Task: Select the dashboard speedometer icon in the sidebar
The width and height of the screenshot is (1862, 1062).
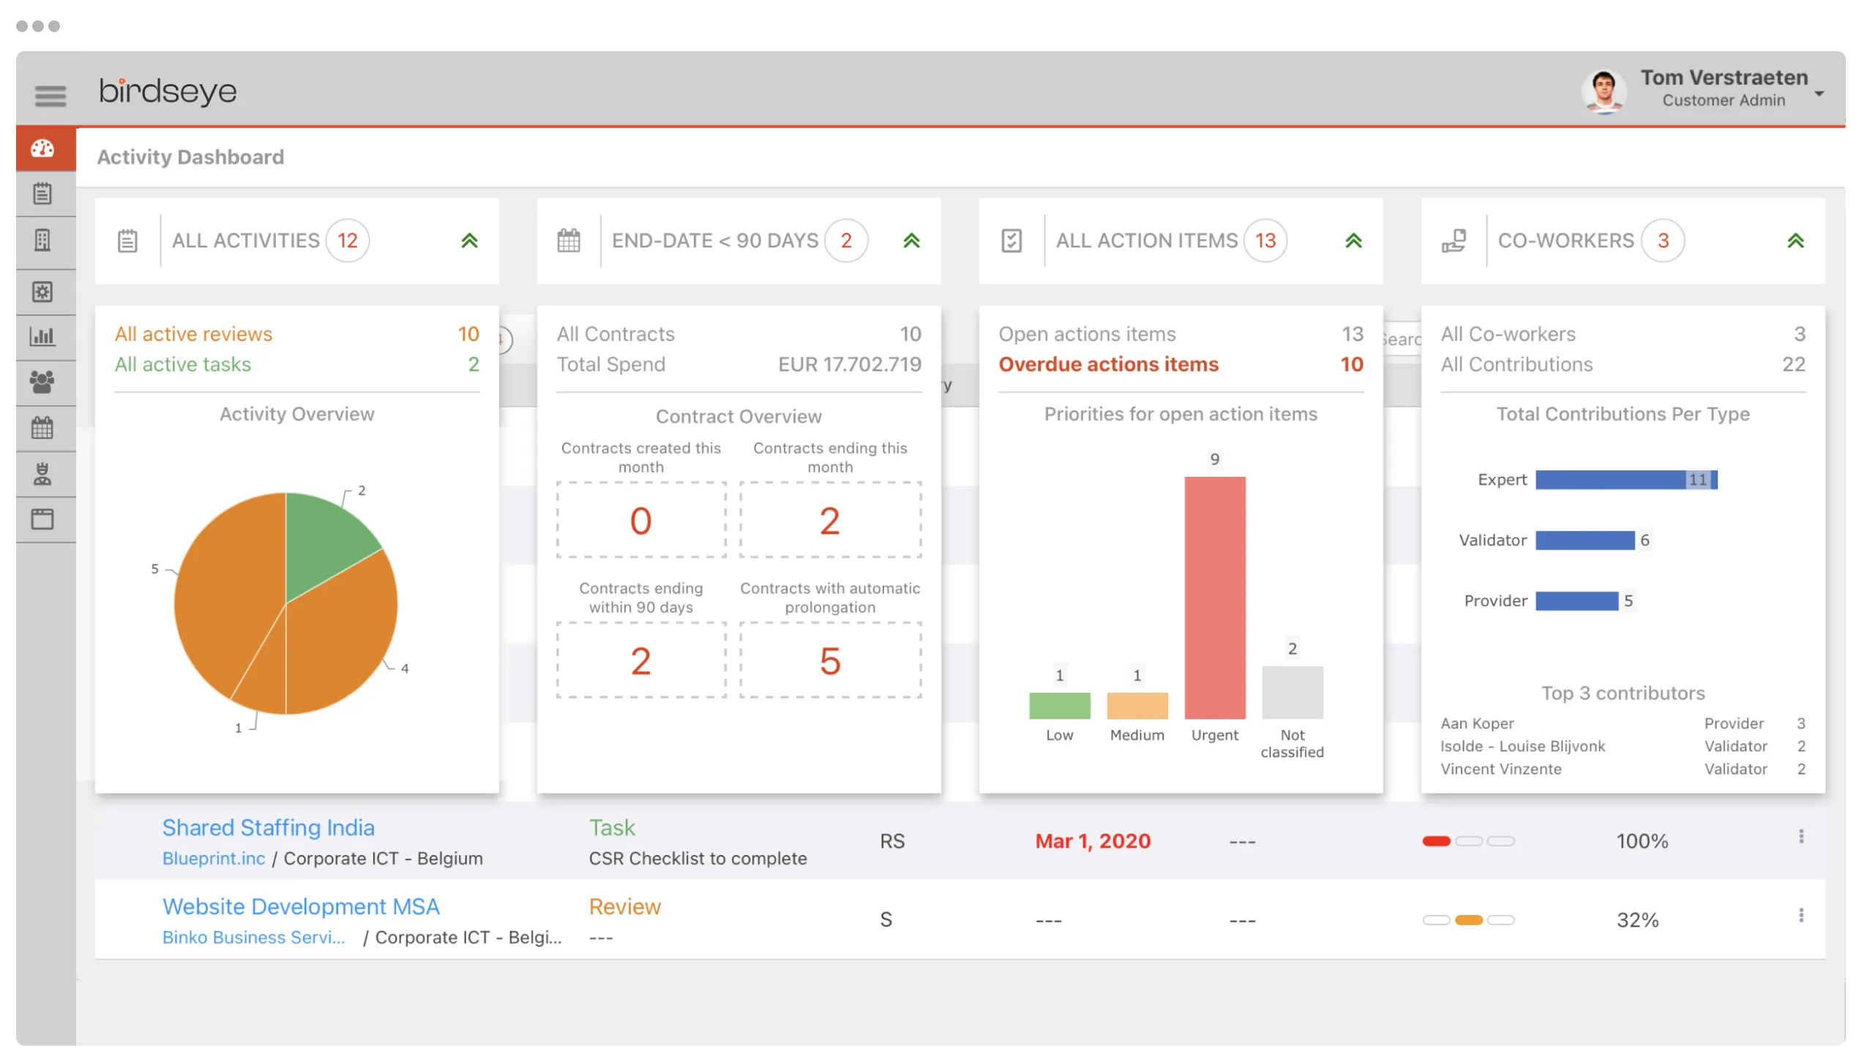Action: tap(44, 148)
